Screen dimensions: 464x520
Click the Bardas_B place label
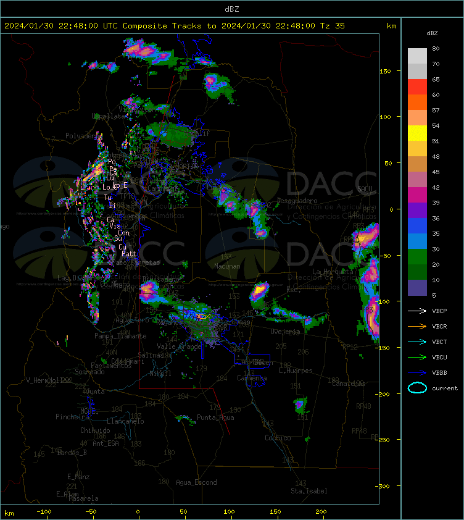pyautogui.click(x=72, y=453)
